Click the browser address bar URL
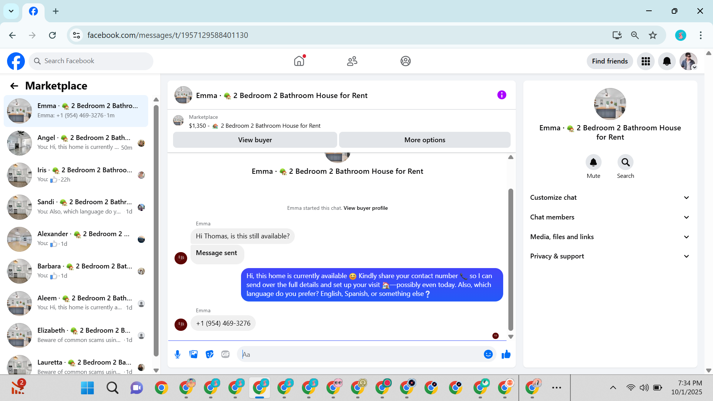The image size is (713, 401). tap(167, 35)
